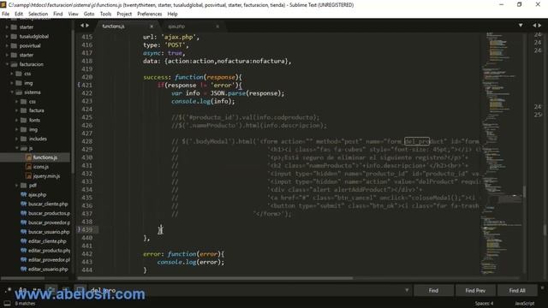Click right arrow of the right pane tab bar
Image resolution: width=548 pixels, height=308 pixels.
point(540,26)
